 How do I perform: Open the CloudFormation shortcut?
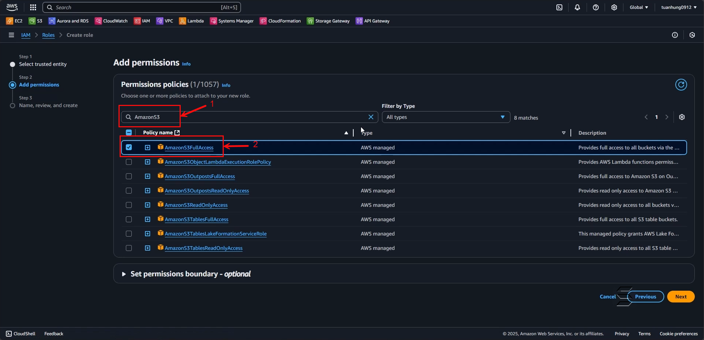coord(280,21)
